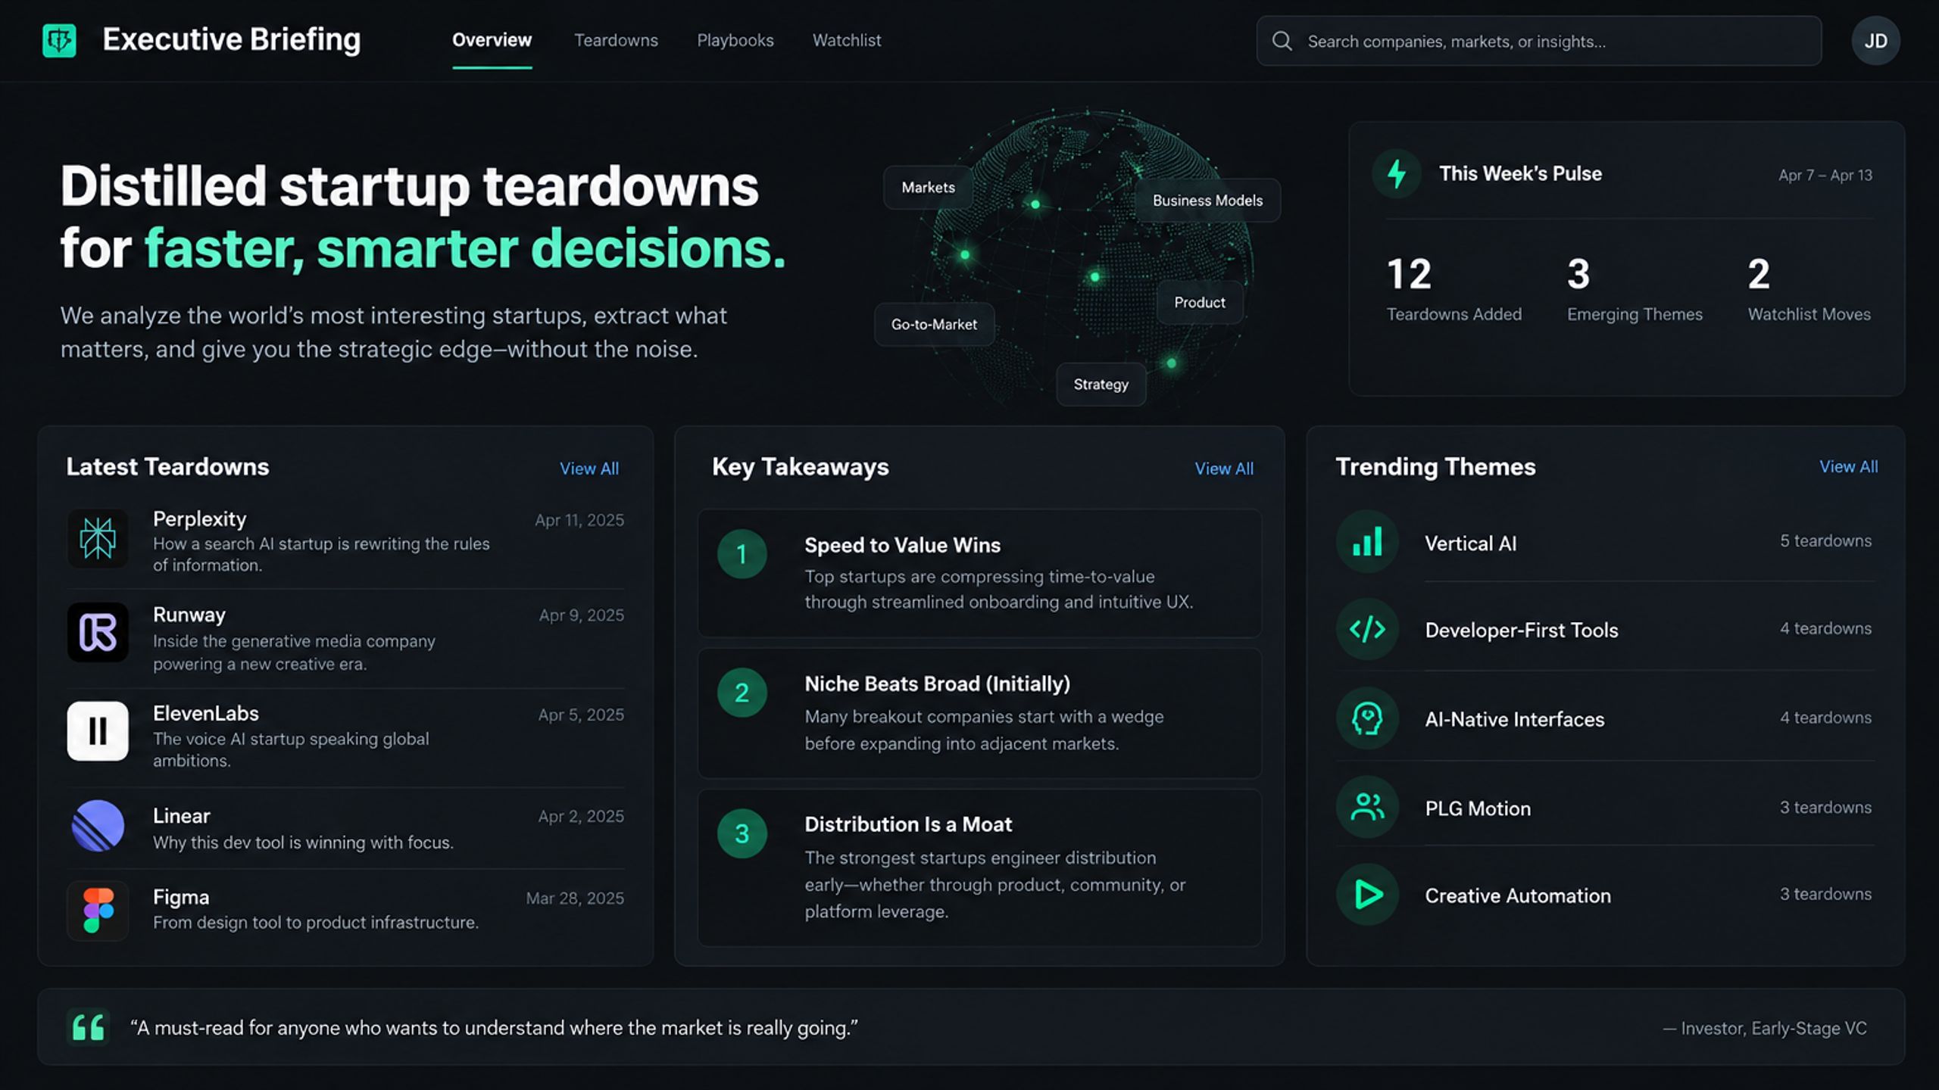Click takeaway number 1 badge

click(742, 554)
